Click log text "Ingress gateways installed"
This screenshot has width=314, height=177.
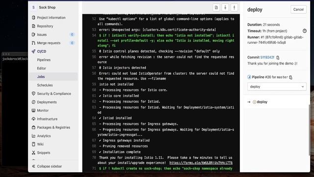(126, 140)
